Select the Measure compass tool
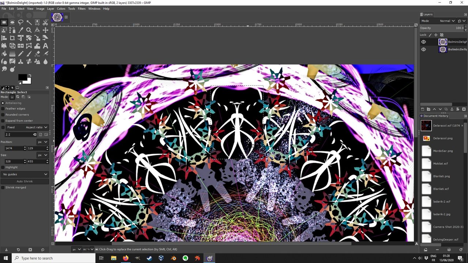This screenshot has height=263, width=468. [37, 30]
